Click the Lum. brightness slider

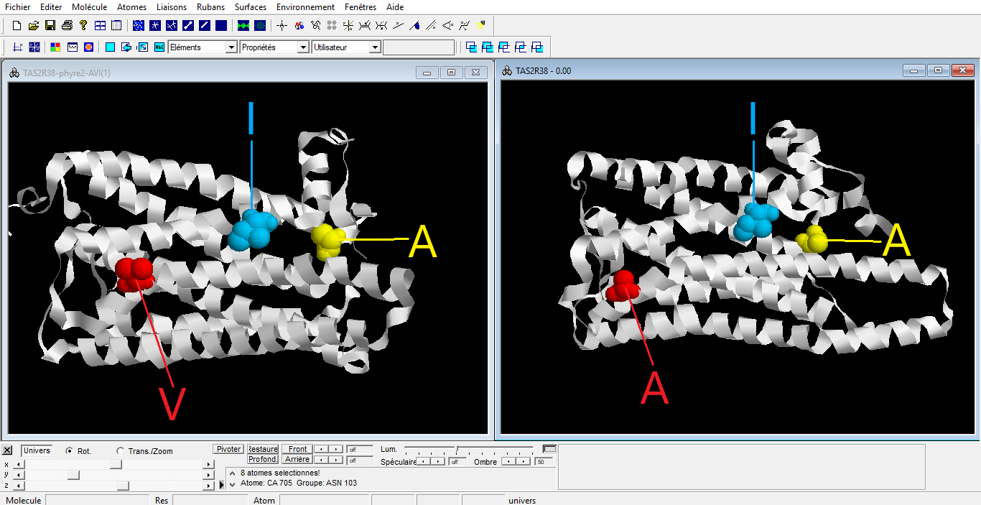tap(457, 450)
